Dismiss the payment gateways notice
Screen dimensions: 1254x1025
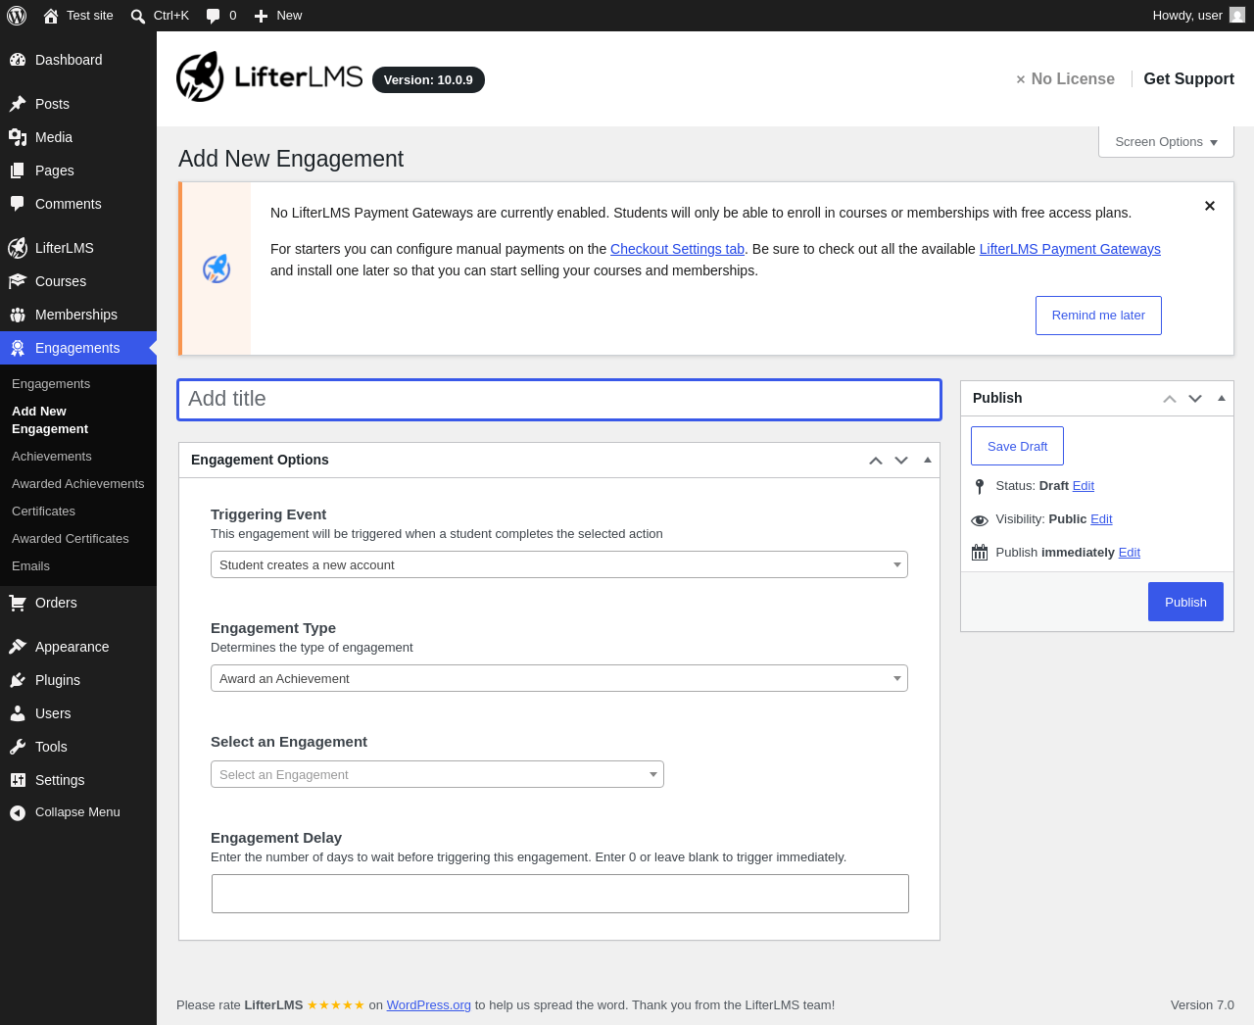tap(1210, 206)
